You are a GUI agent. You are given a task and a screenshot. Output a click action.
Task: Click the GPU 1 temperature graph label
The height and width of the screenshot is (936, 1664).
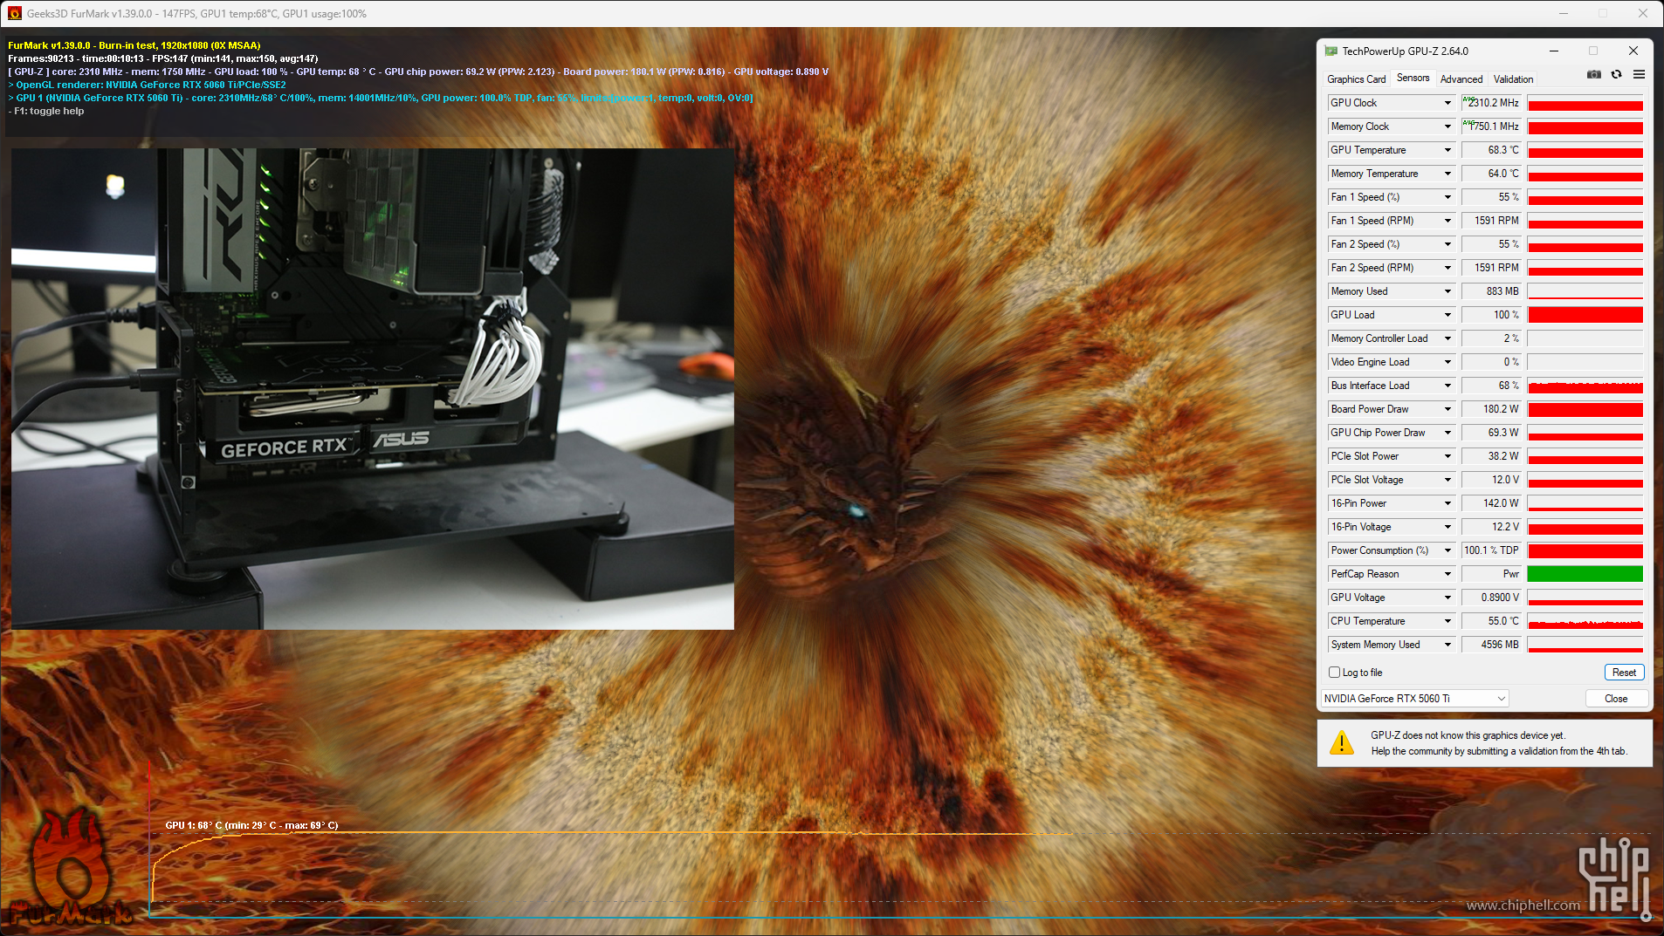tap(251, 825)
